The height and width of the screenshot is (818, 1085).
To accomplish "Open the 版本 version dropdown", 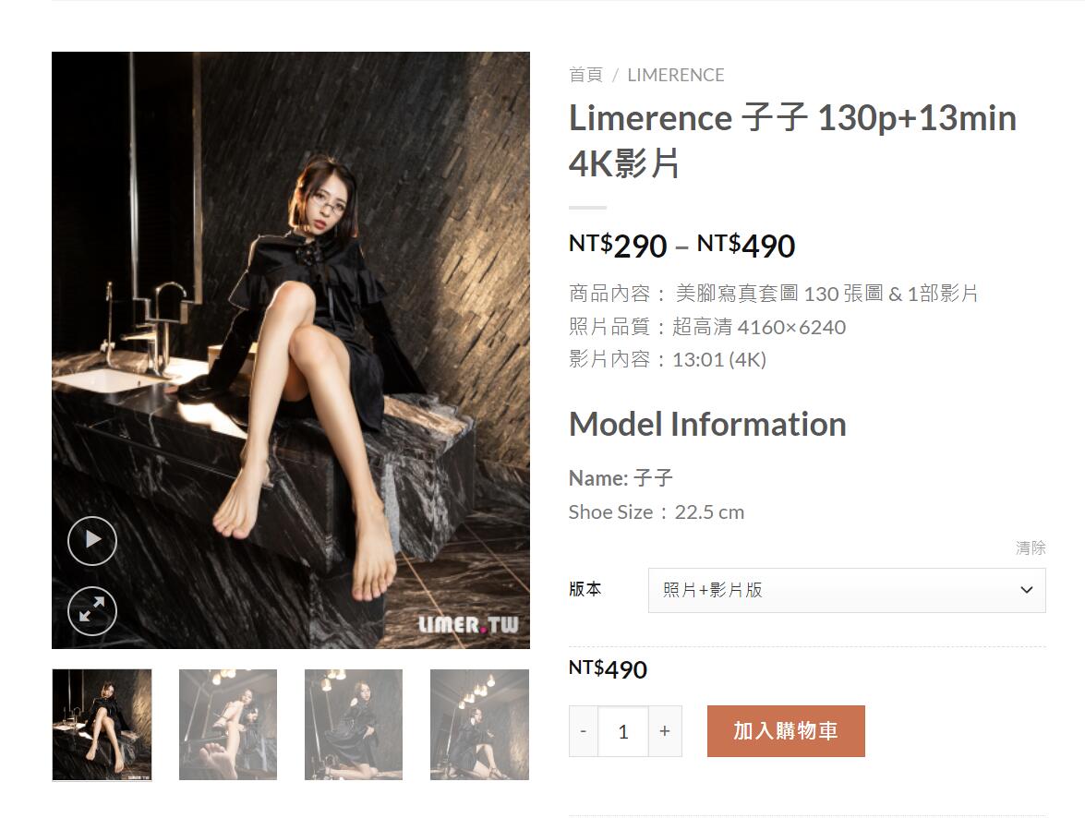I will coord(847,590).
